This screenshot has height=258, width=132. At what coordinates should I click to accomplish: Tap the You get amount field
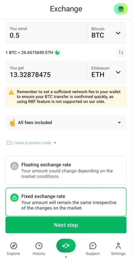coord(46,72)
